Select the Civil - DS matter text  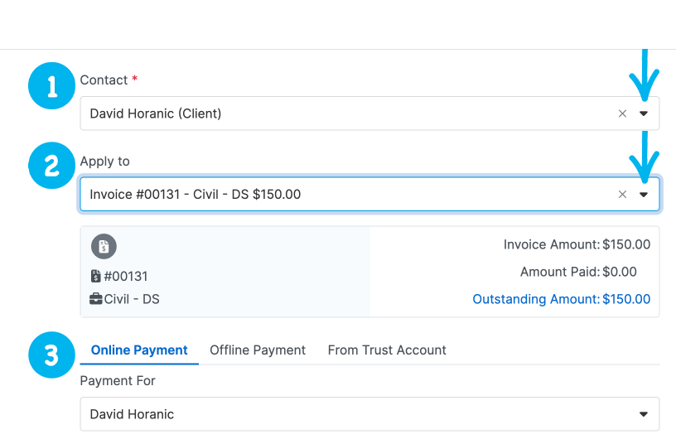(x=132, y=299)
